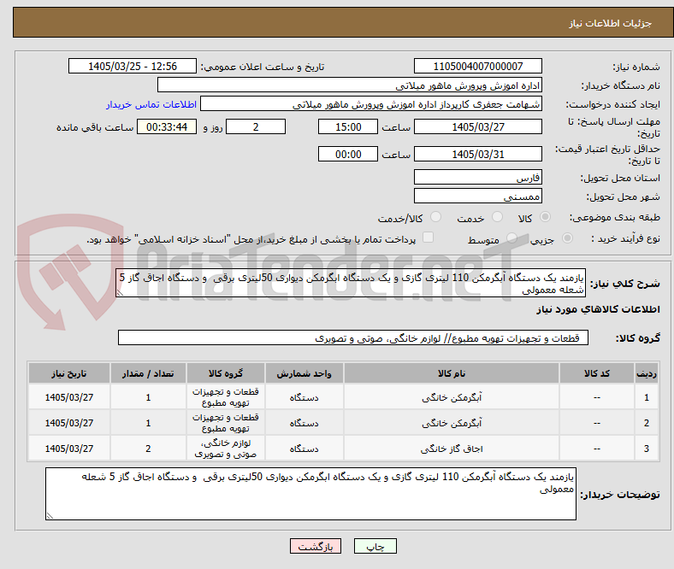Select the کالا radio button

[545, 217]
